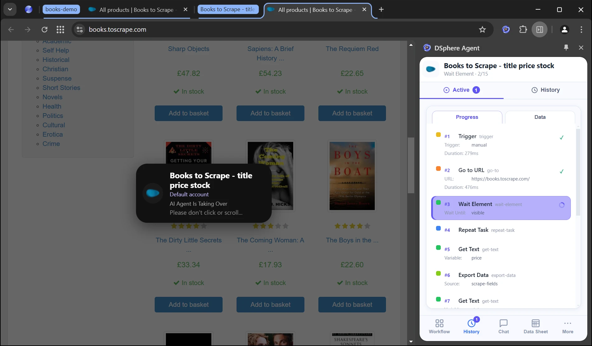Open a new browser tab
This screenshot has height=346, width=592.
point(381,10)
